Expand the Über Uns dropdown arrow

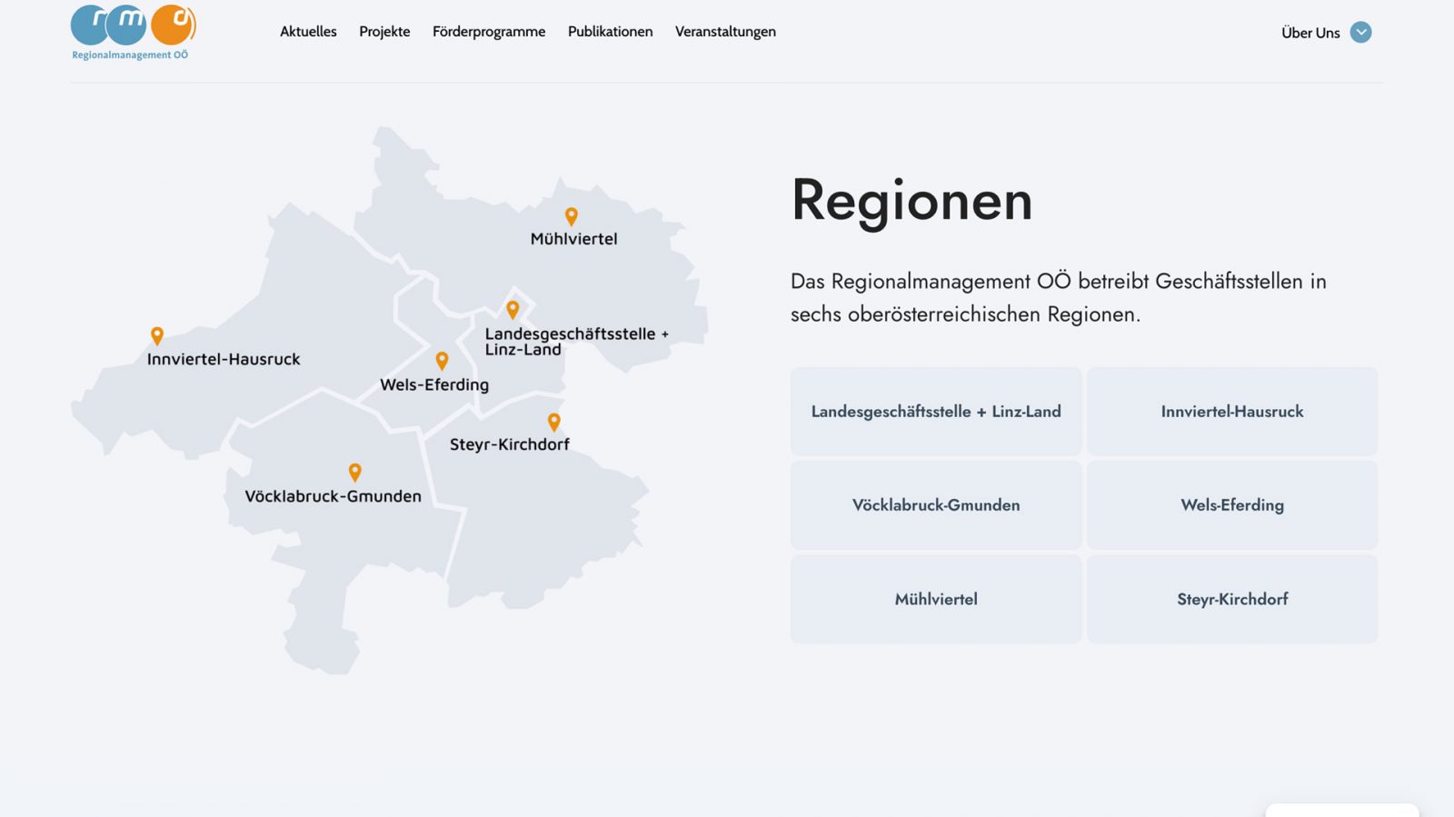click(x=1360, y=32)
